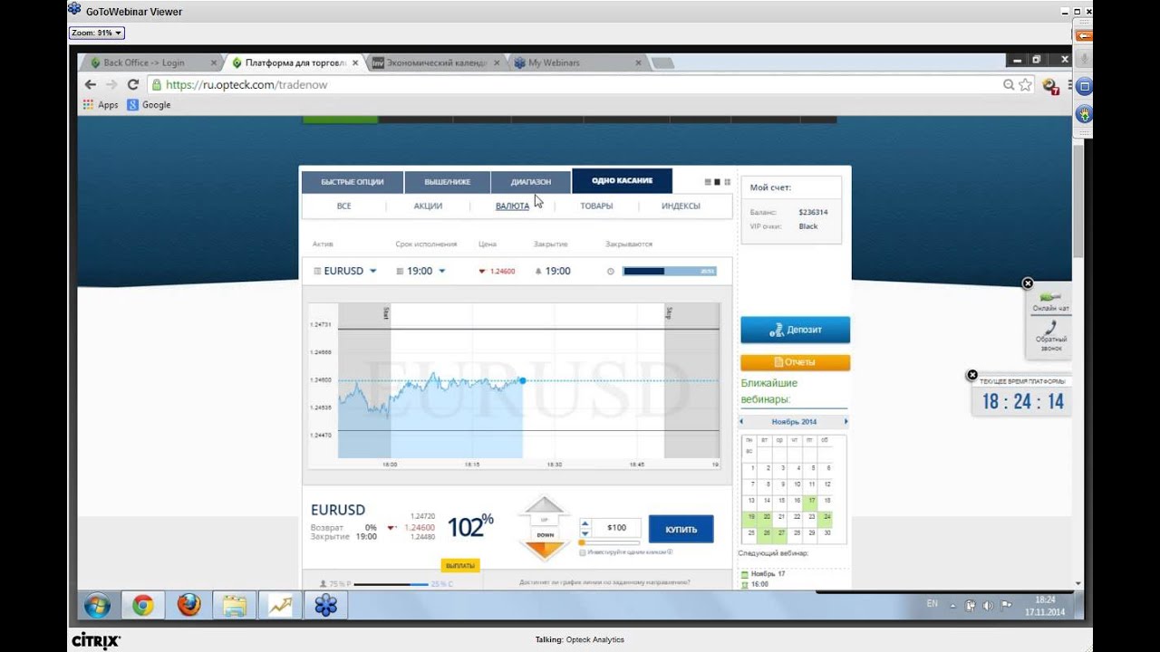1160x652 pixels.
Task: Click the extension icon with red 7 badge
Action: [x=1050, y=85]
